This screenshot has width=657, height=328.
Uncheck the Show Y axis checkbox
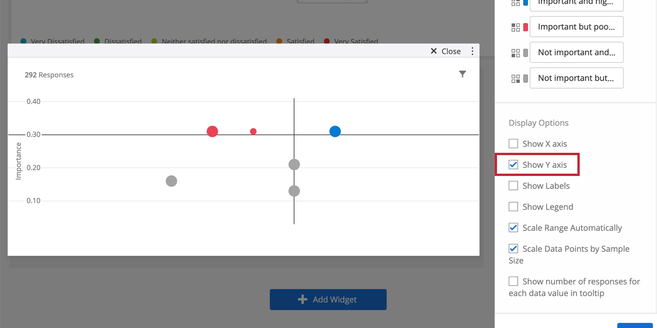point(513,165)
